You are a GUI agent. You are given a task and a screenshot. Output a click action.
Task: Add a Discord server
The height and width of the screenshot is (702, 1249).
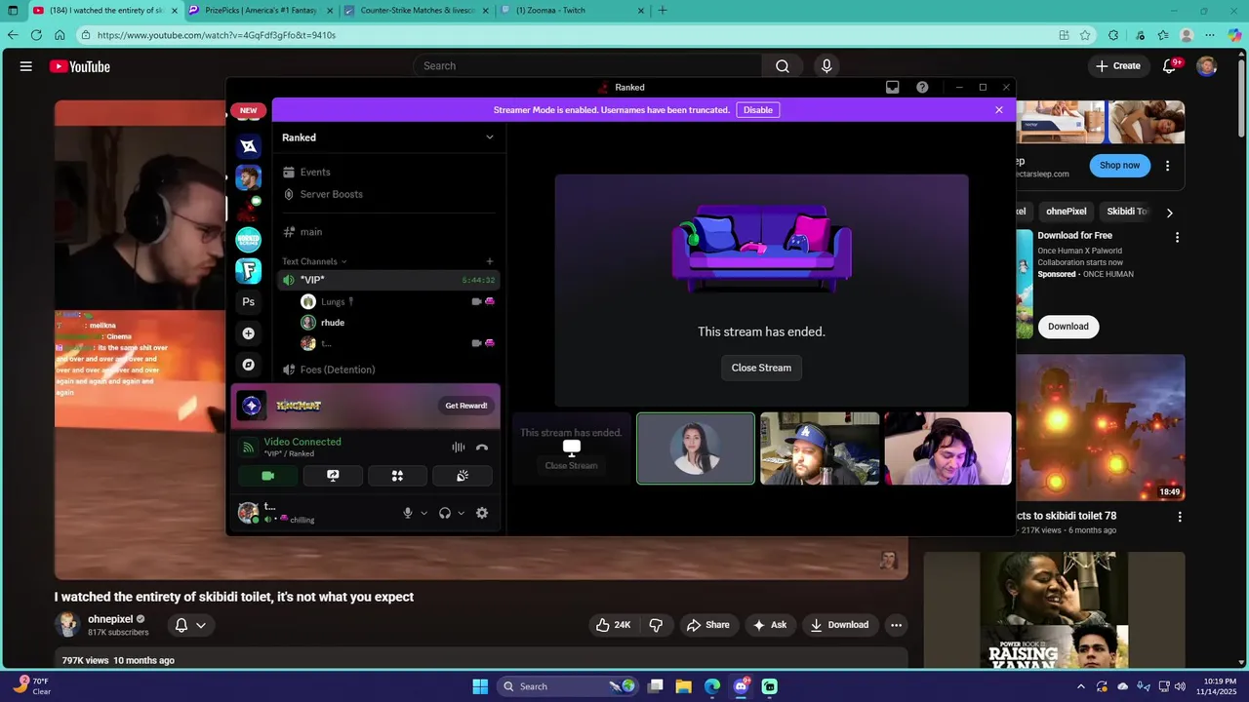(x=249, y=333)
